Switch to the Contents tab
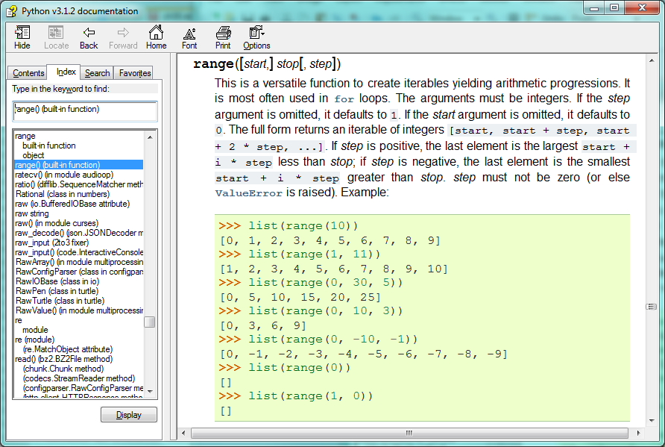The image size is (665, 447). (x=28, y=73)
